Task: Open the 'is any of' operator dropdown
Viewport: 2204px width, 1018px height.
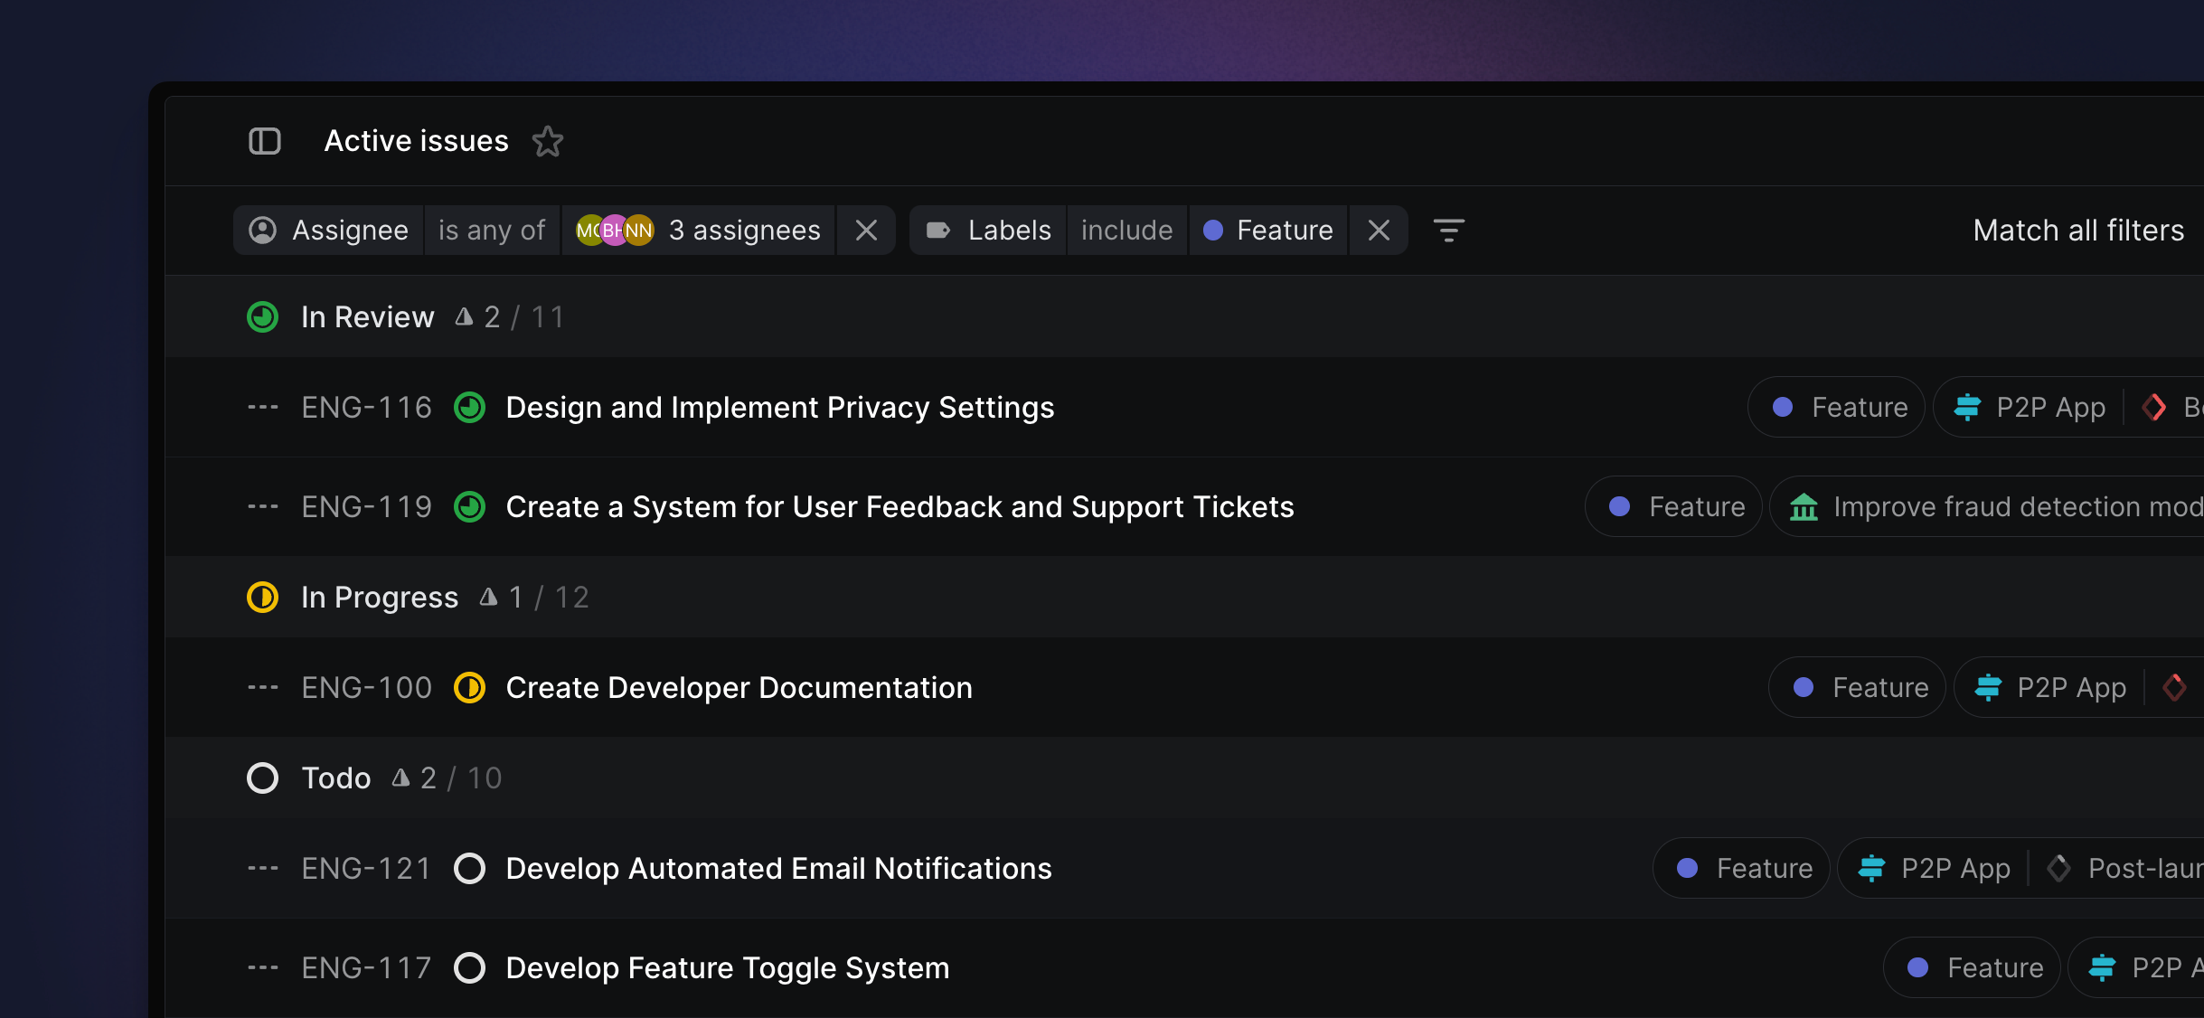Action: point(492,231)
